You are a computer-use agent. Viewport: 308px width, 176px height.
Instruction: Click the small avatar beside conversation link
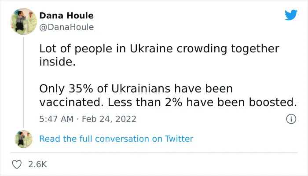24,139
